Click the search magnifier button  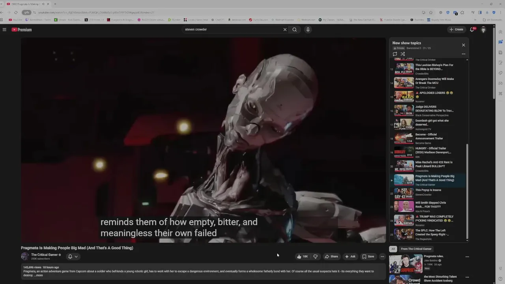[294, 30]
